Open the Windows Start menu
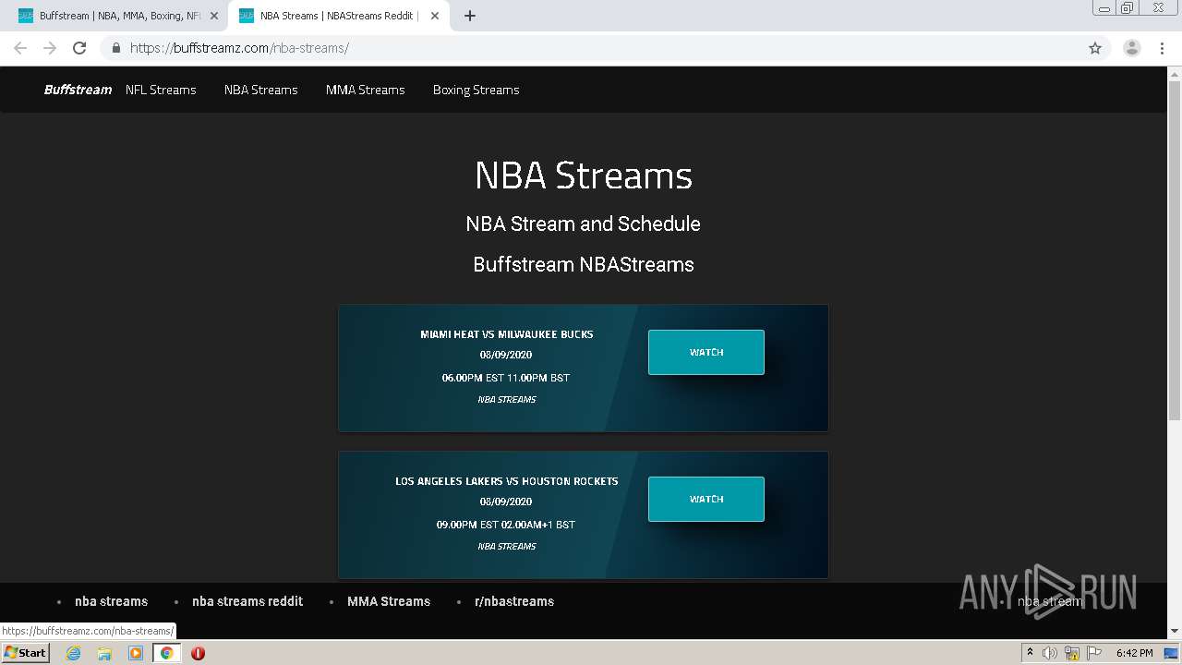 26,652
